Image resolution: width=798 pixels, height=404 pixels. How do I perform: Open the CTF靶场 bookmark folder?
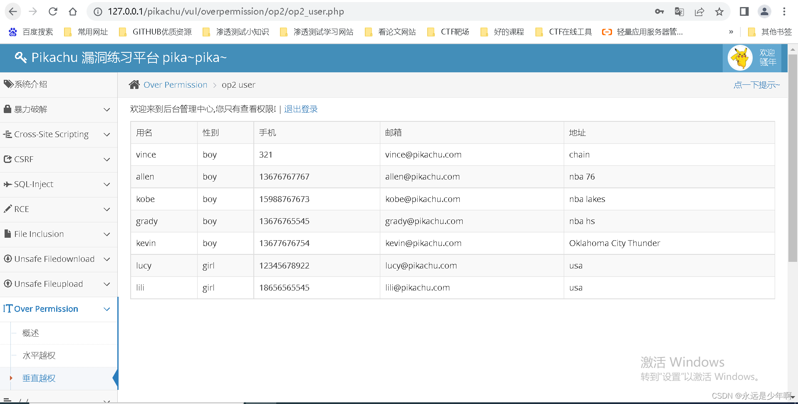tap(449, 32)
